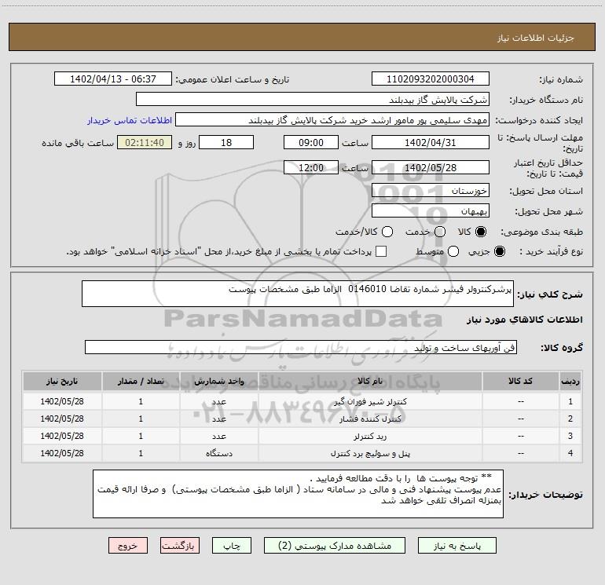The height and width of the screenshot is (585, 605).
Task: Click the city field بهبهان
Action: pos(431,211)
